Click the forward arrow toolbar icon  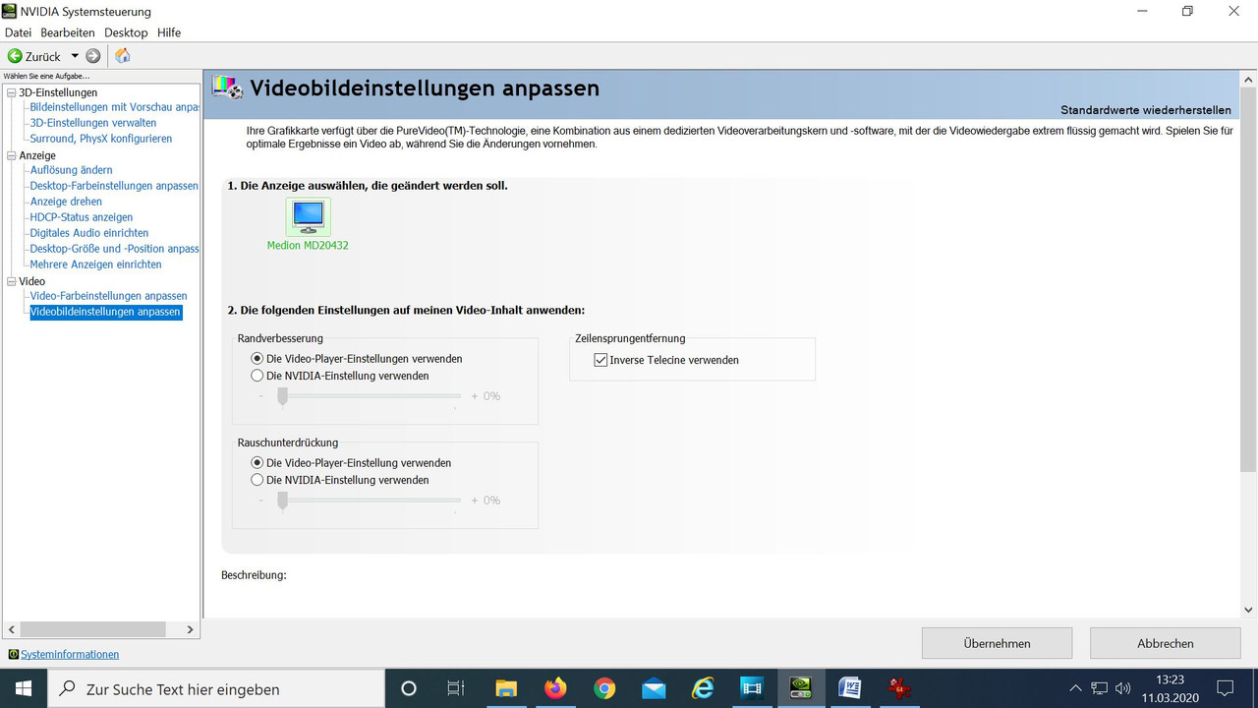pyautogui.click(x=93, y=56)
